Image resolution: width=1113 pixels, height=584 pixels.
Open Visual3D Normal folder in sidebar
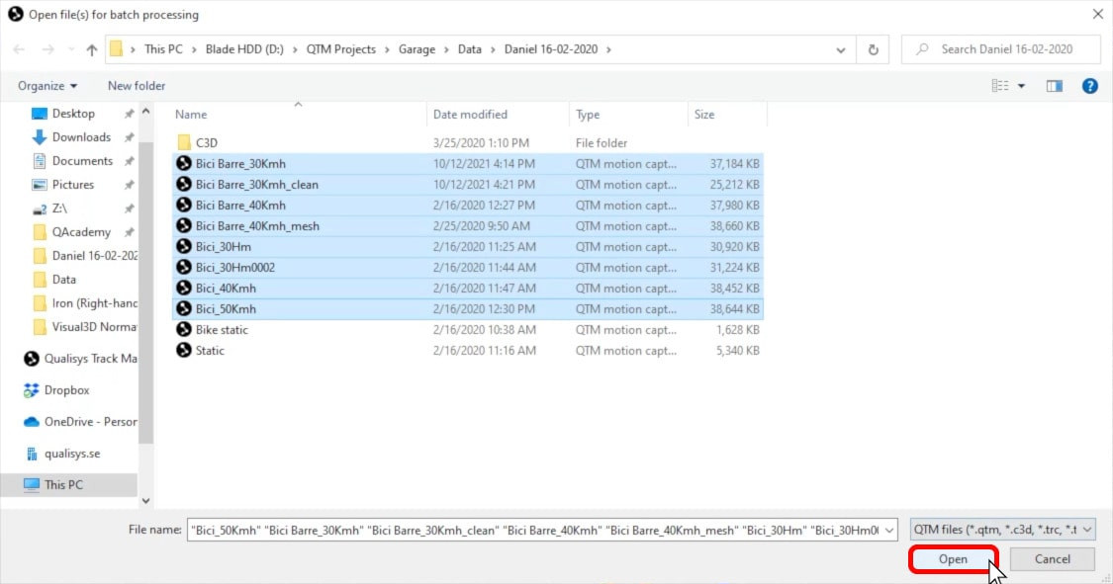click(84, 327)
